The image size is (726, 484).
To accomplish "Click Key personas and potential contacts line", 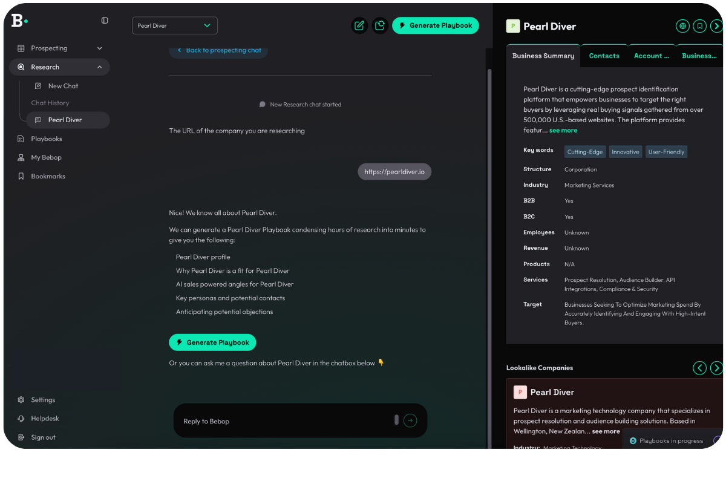I will 231,298.
